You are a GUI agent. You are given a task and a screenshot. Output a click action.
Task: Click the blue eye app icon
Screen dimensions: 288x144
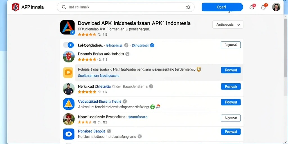pos(69,134)
